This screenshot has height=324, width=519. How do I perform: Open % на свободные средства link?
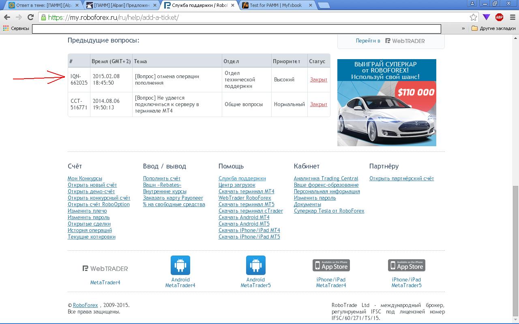tap(174, 205)
